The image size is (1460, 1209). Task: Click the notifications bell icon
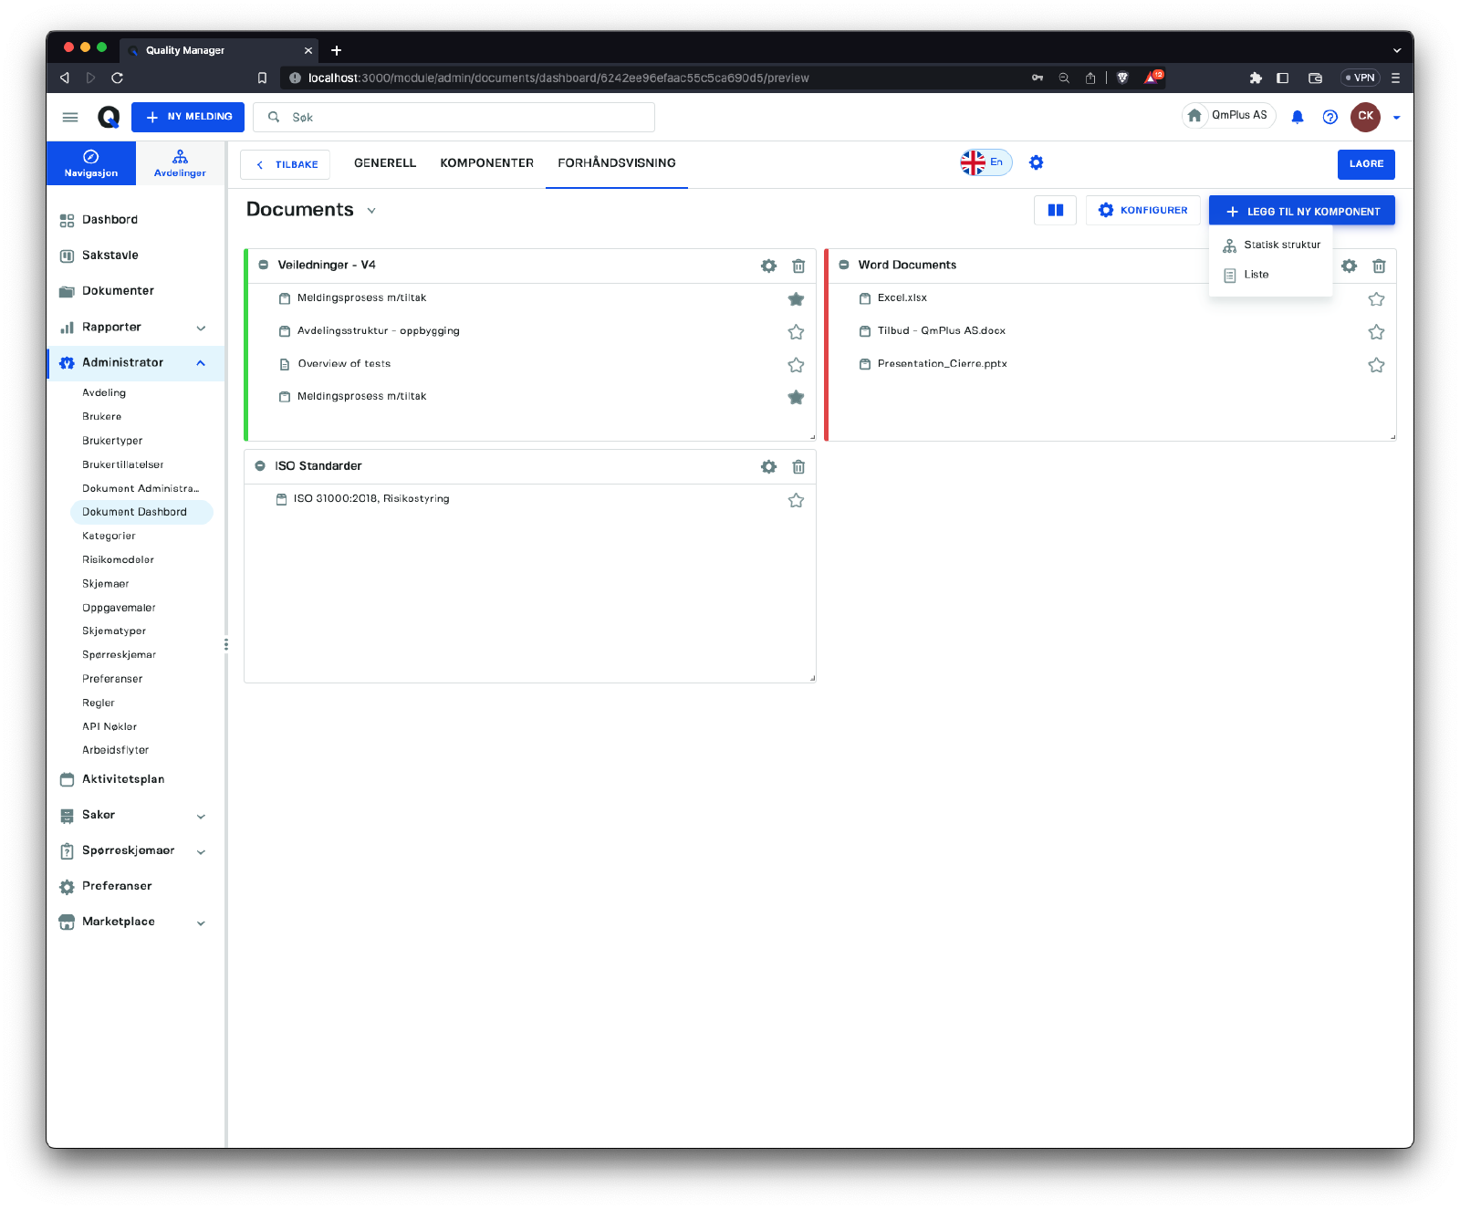coord(1297,117)
